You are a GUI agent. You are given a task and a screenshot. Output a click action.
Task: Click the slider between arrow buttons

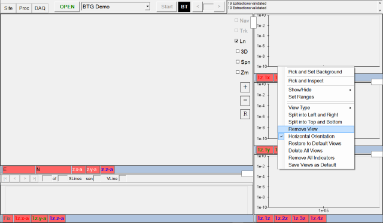(208, 7)
